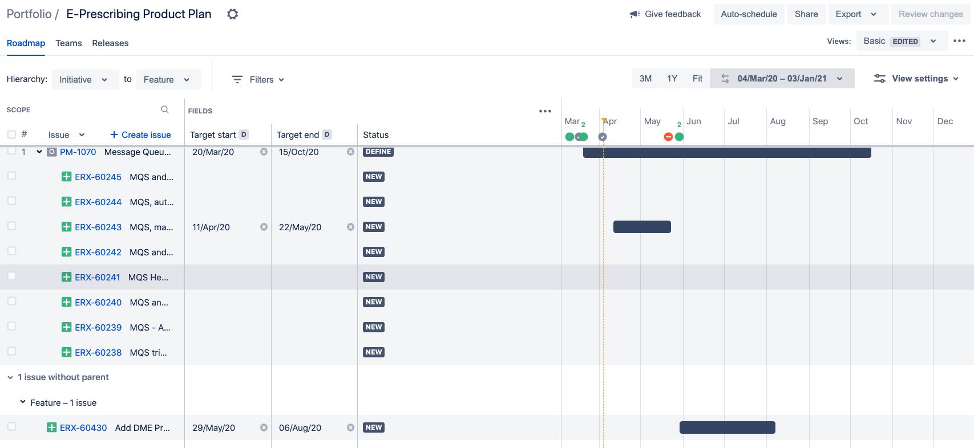Open the Initiative hierarchy dropdown
The height and width of the screenshot is (448, 974).
point(85,80)
